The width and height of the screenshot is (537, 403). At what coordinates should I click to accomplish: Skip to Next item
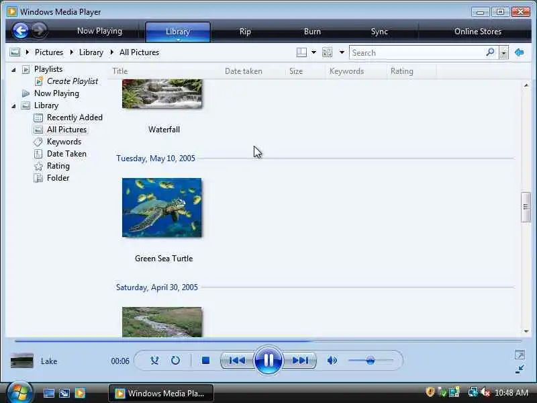[x=300, y=361]
